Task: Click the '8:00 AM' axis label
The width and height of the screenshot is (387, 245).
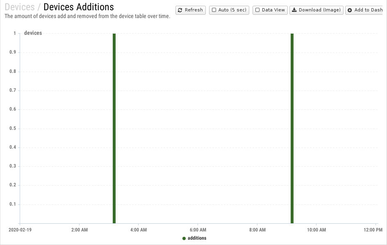Action: tap(257, 230)
